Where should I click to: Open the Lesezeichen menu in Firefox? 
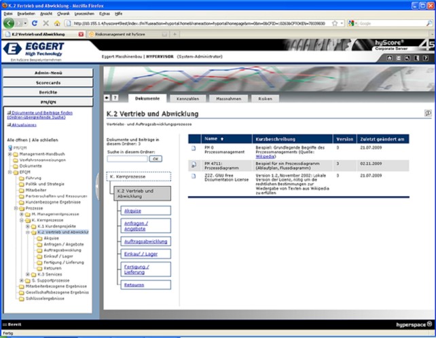(82, 13)
